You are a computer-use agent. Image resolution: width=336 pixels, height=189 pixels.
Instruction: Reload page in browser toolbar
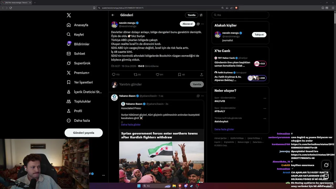click(x=11, y=8)
